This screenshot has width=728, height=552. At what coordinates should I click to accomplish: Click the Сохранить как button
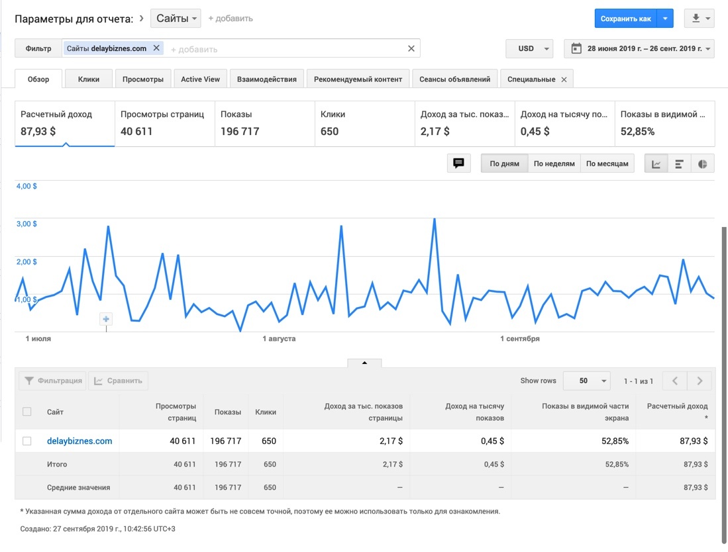[625, 19]
